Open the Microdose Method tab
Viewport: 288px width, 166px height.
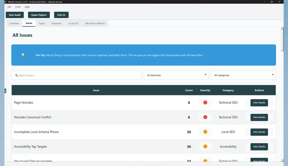point(95,23)
